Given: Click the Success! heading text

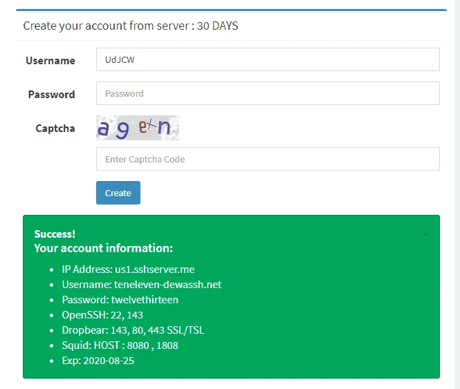Looking at the screenshot, I should [x=55, y=234].
